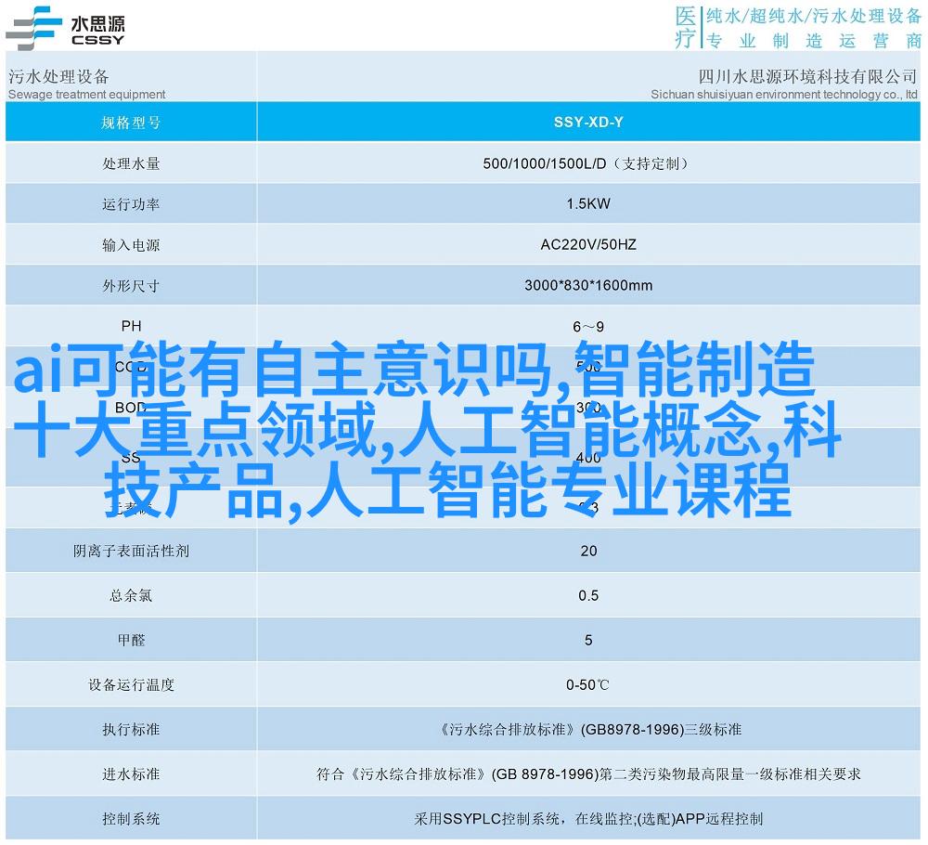Click the 'Sichuan shuisiyuan environment technology co., ltd' text
928x845 pixels.
tap(784, 94)
